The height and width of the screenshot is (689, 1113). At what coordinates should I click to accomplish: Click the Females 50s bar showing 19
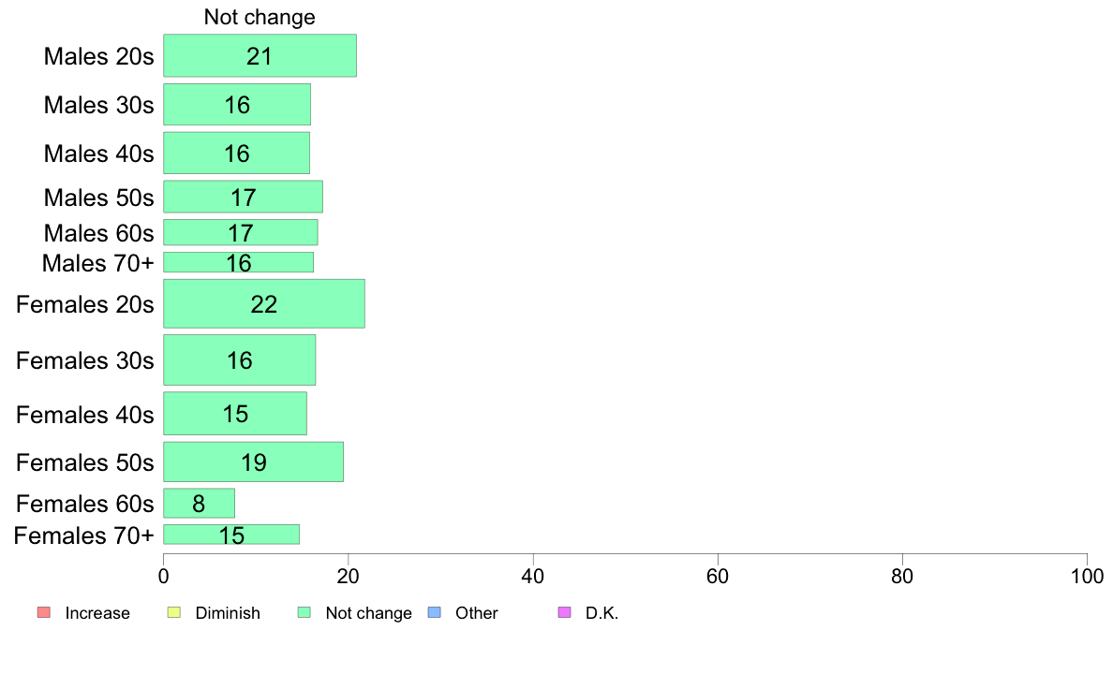[x=253, y=462]
